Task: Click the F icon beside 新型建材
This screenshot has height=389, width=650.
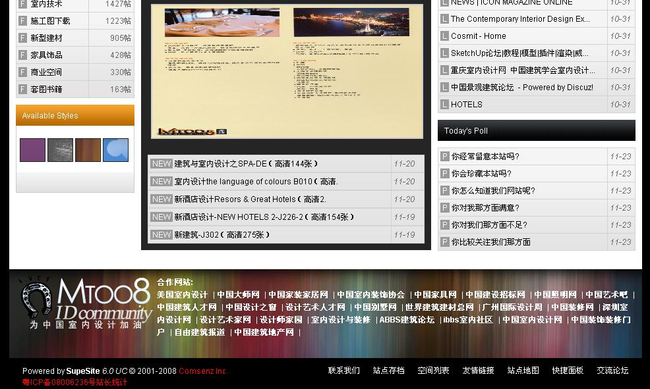Action: 23,38
